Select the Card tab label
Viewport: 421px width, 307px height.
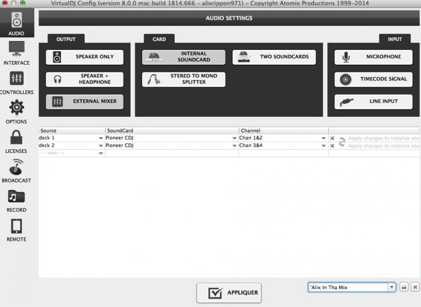tap(159, 39)
